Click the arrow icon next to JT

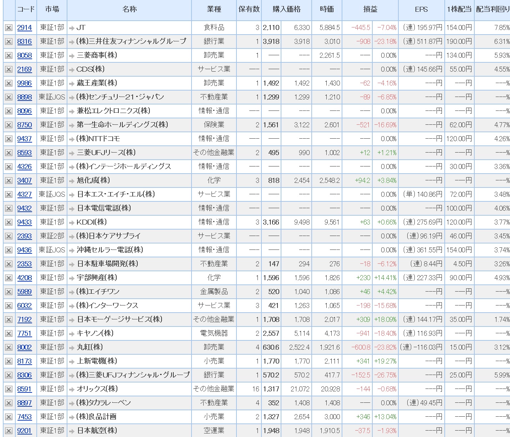click(x=72, y=28)
